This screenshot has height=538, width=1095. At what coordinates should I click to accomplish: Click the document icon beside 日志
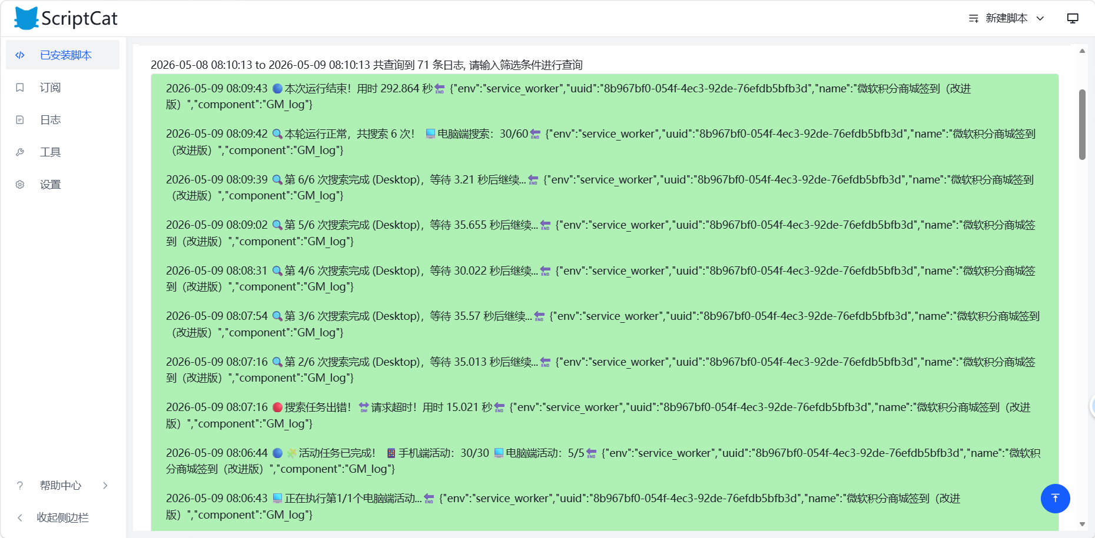coord(20,119)
